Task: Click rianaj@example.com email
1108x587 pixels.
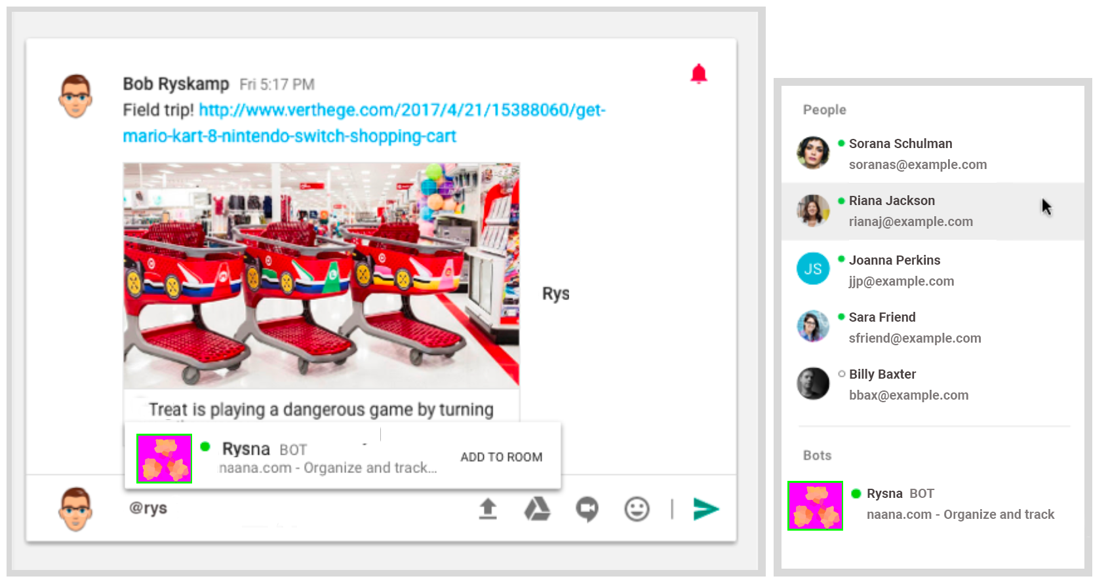Action: tap(911, 221)
